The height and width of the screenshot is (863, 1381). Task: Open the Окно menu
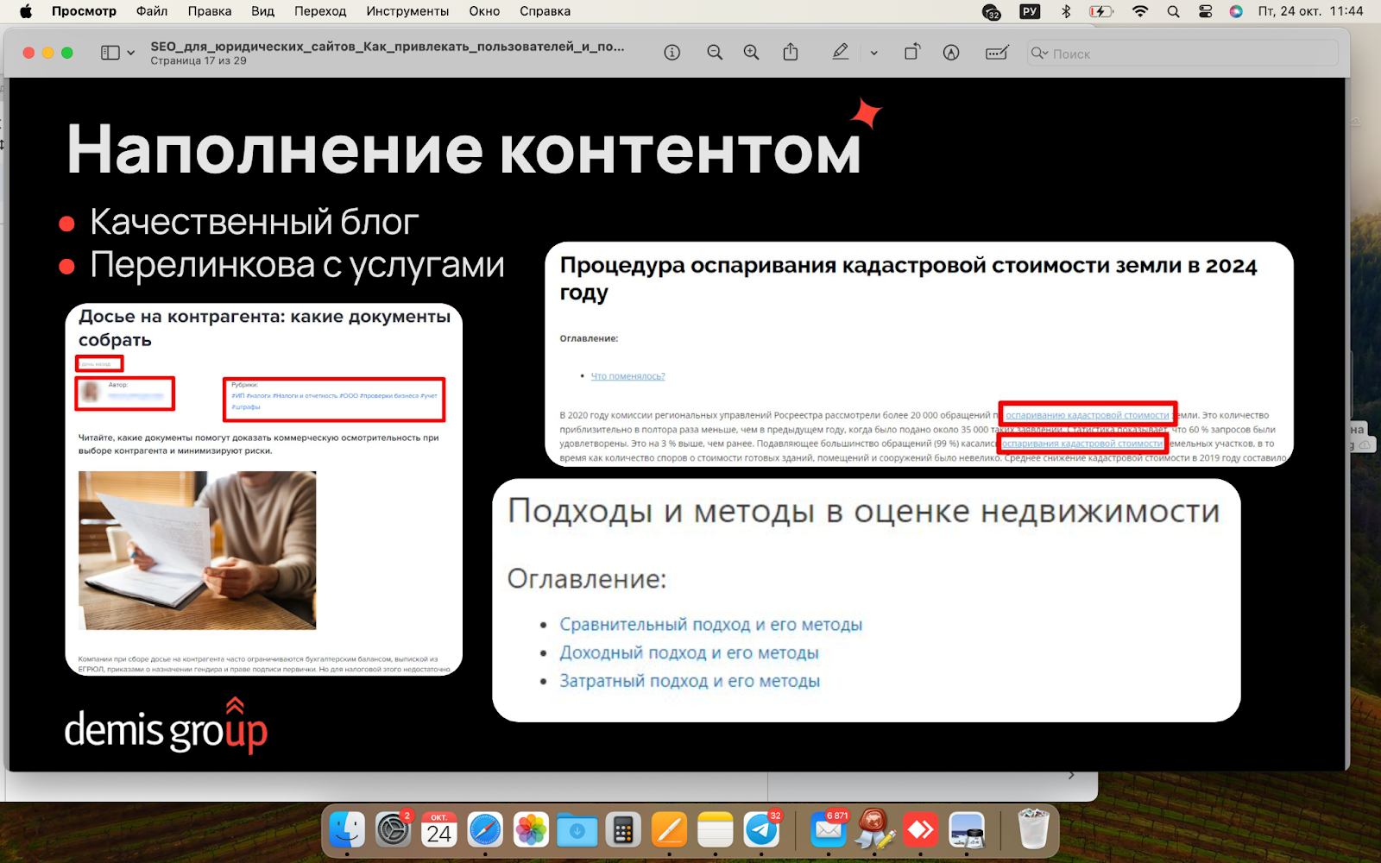tap(484, 11)
